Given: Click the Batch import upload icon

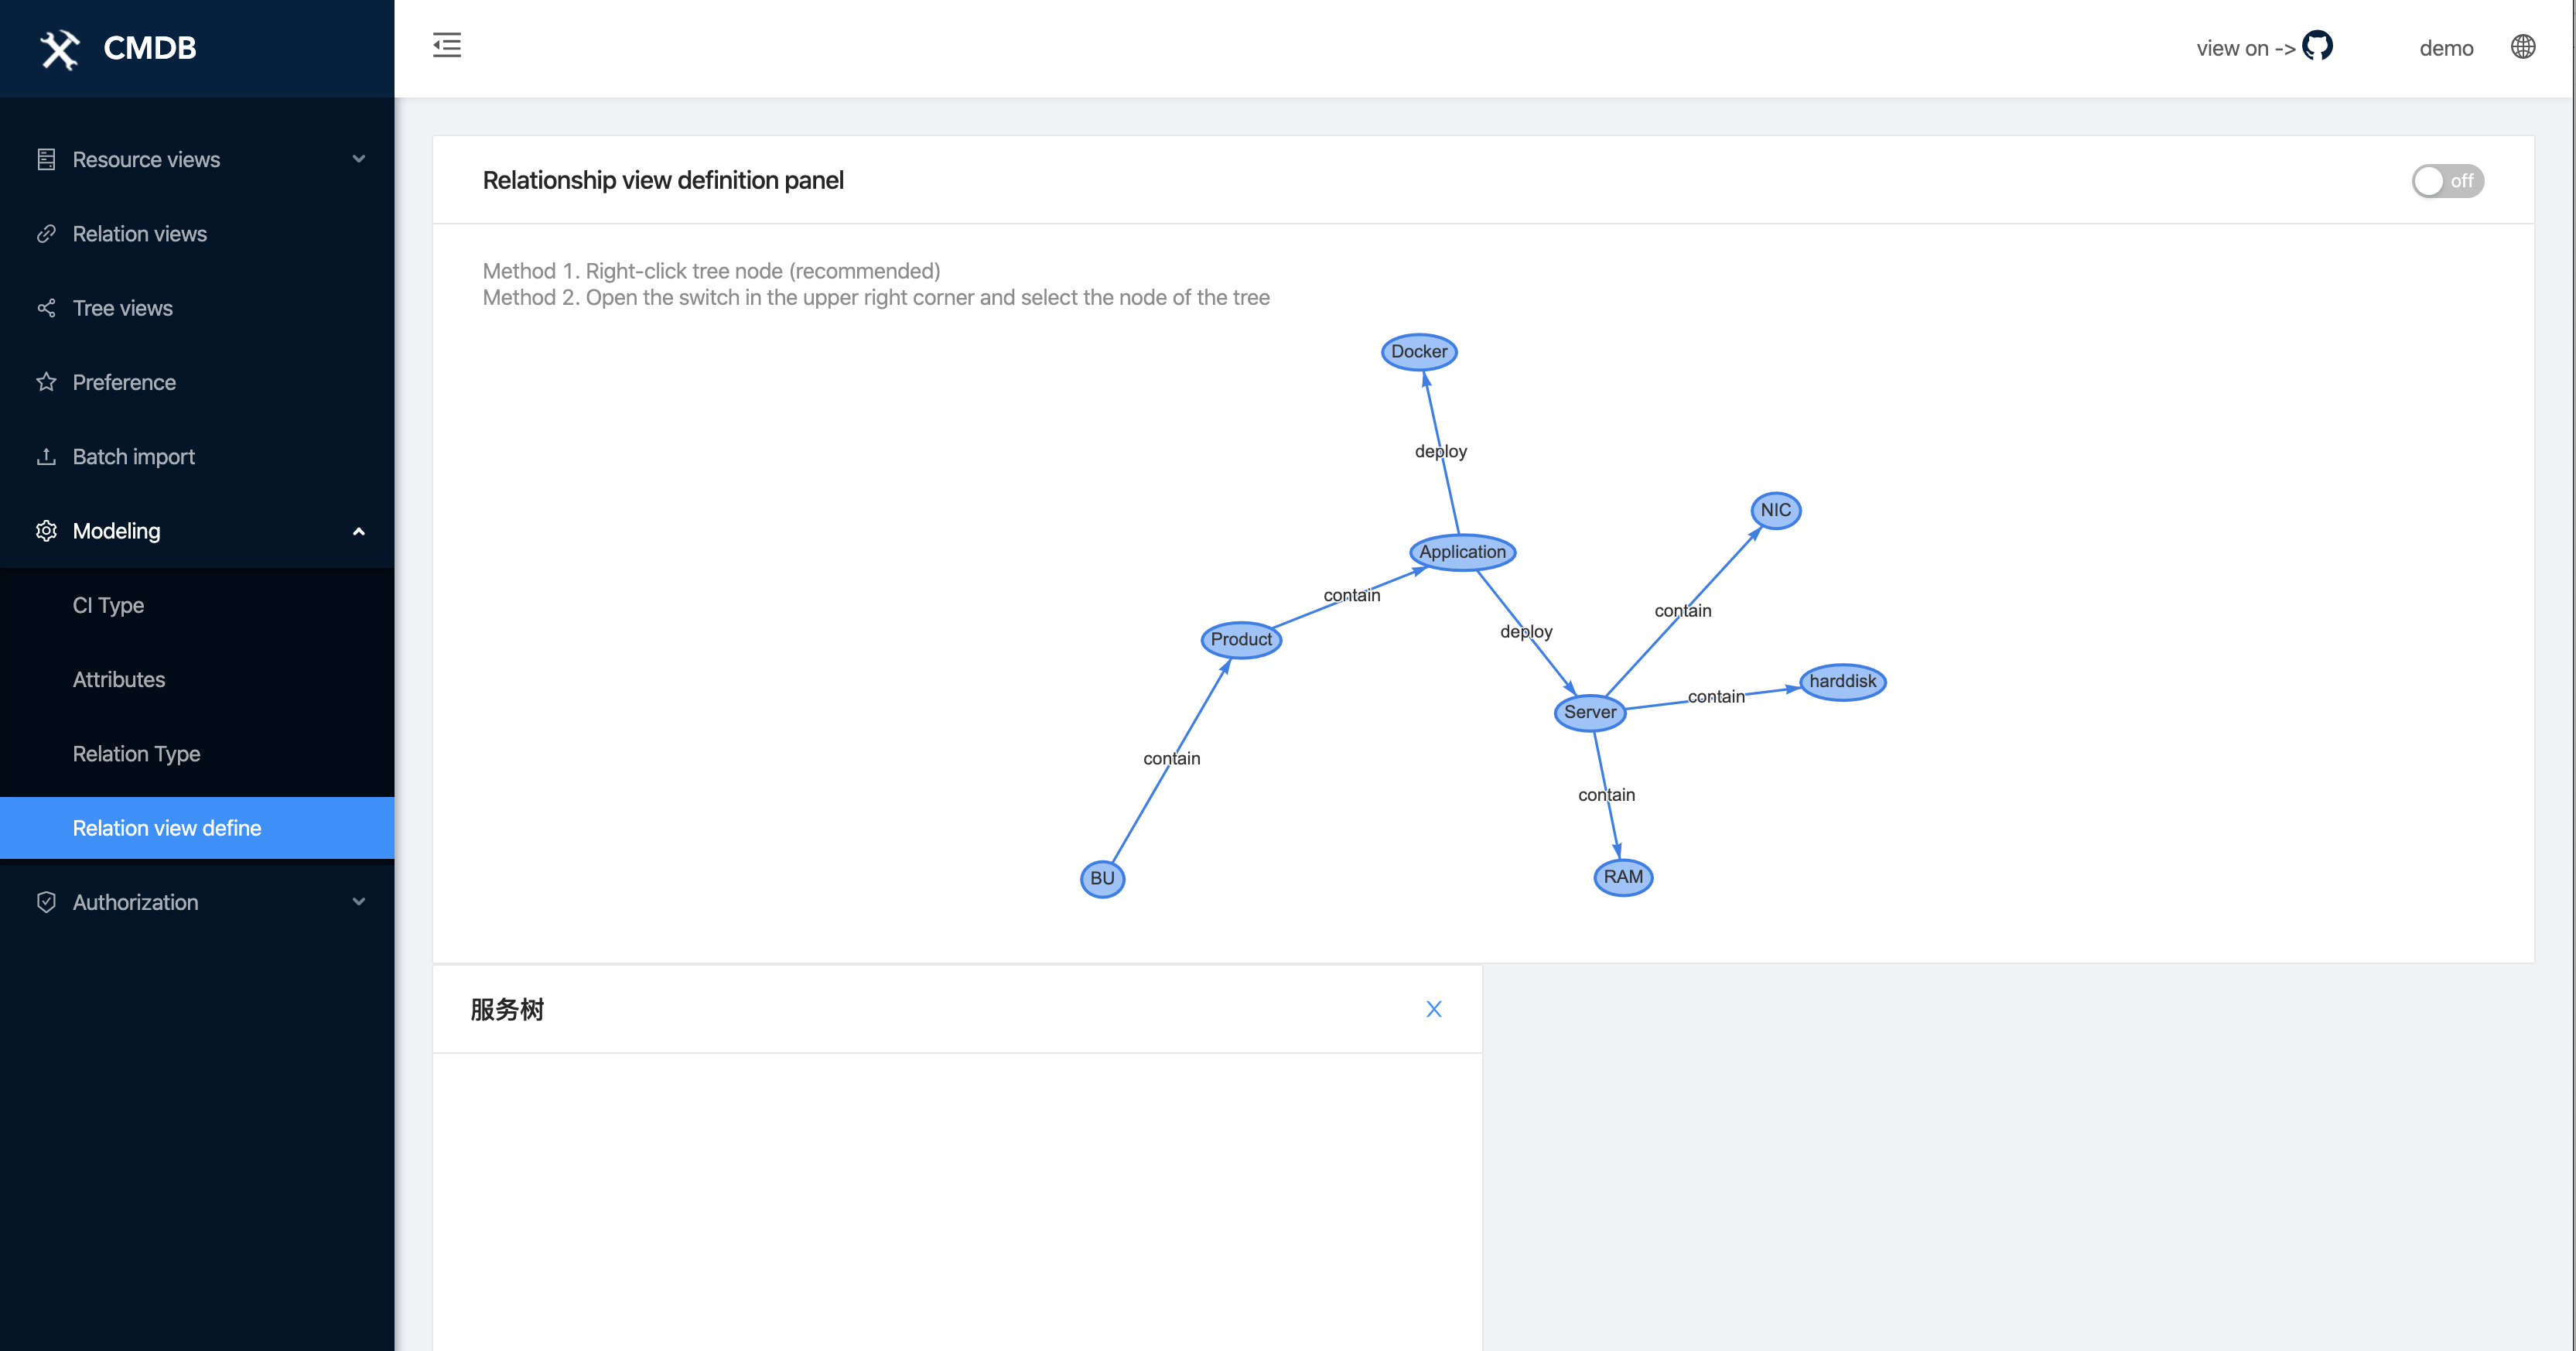Looking at the screenshot, I should pos(46,457).
